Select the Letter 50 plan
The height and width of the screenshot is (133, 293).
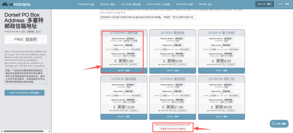pyautogui.click(x=172, y=116)
